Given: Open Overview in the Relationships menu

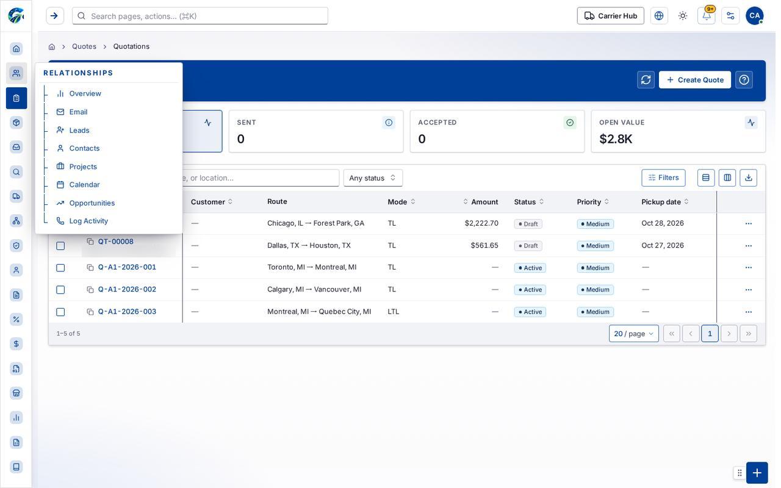Looking at the screenshot, I should (x=85, y=93).
